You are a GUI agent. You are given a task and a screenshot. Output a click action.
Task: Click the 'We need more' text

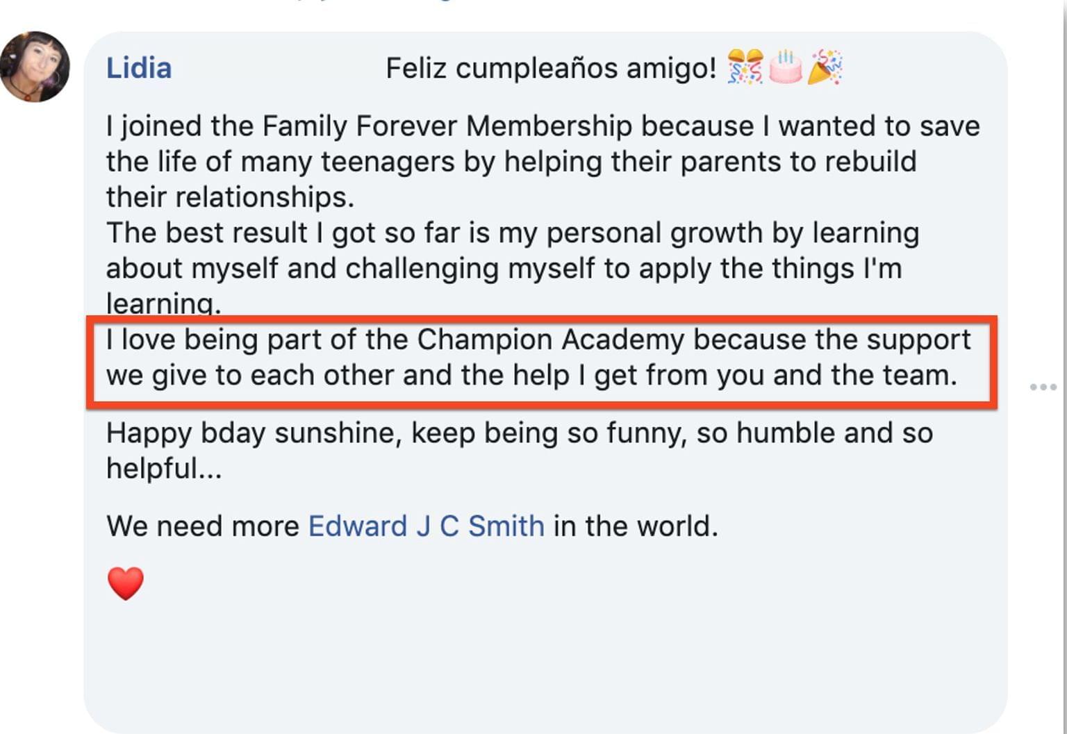click(203, 526)
